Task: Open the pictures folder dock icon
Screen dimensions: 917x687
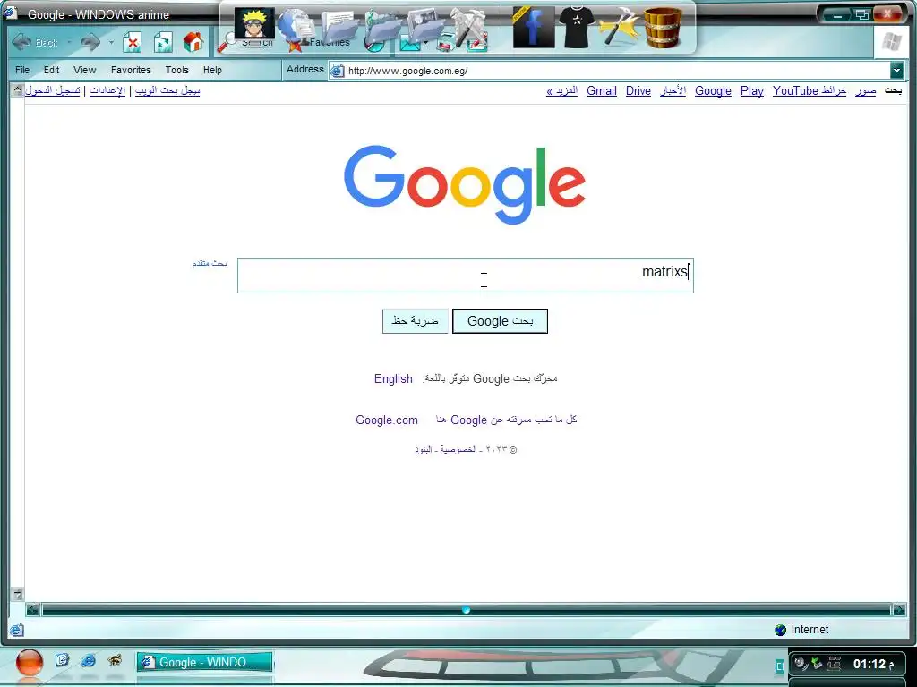Action: pos(425,28)
